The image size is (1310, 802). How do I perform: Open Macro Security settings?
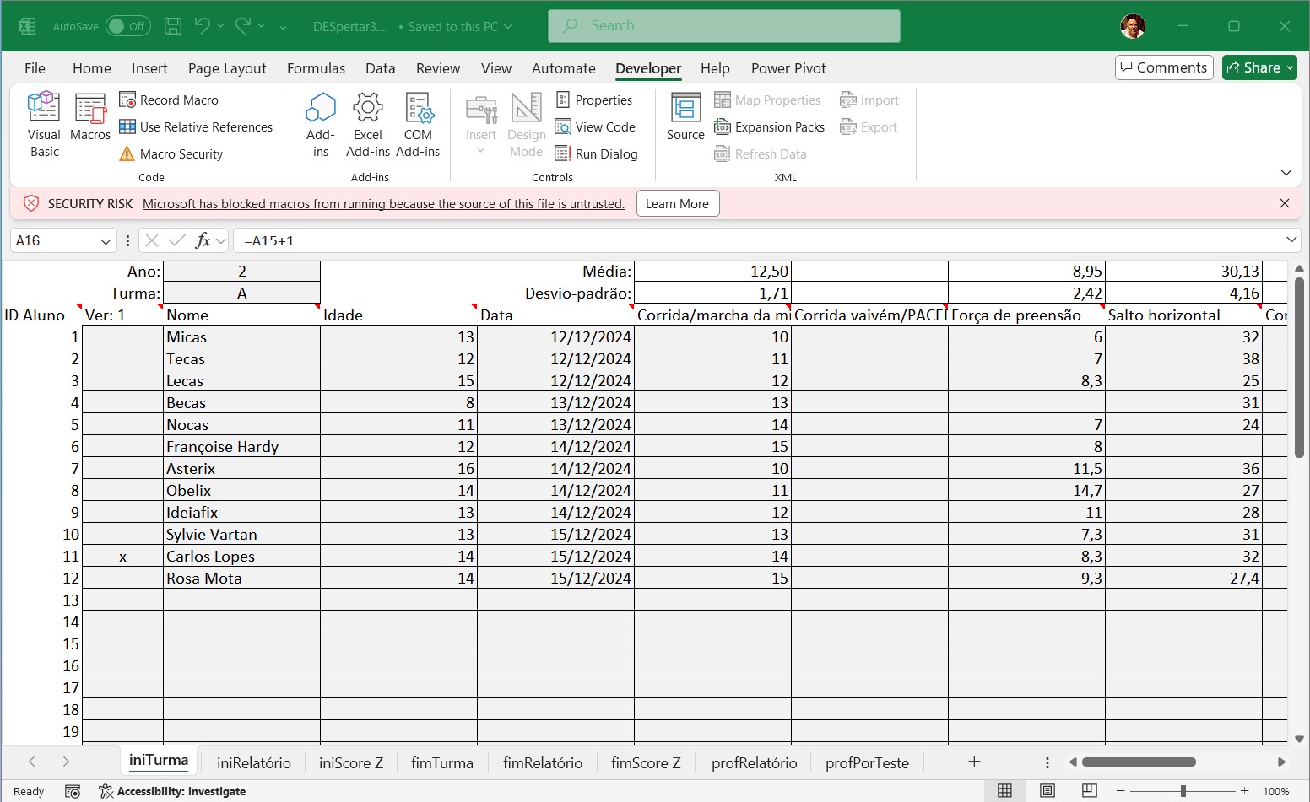coord(171,153)
